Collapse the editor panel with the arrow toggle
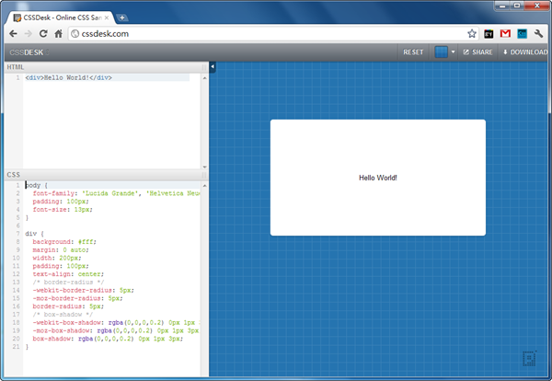 pyautogui.click(x=213, y=67)
